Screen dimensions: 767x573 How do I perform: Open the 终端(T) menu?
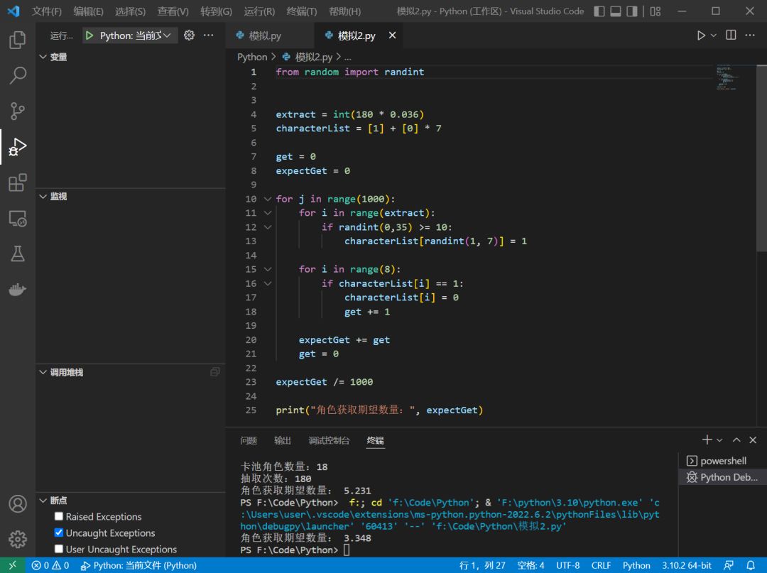(x=302, y=11)
